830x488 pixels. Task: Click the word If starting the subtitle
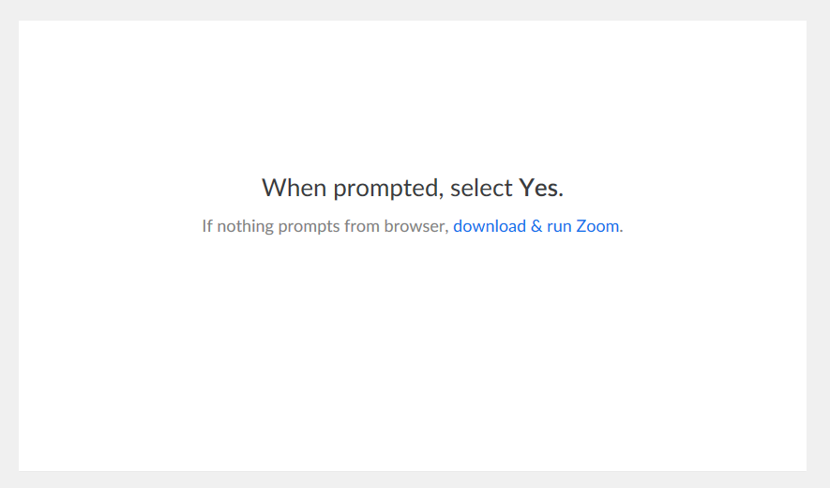(207, 226)
